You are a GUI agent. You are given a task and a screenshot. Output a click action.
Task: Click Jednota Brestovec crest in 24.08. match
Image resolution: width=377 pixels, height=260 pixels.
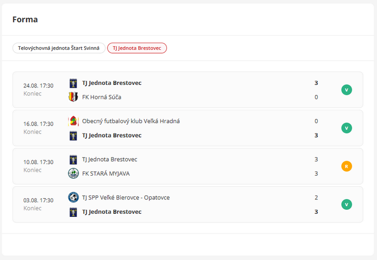pyautogui.click(x=73, y=83)
